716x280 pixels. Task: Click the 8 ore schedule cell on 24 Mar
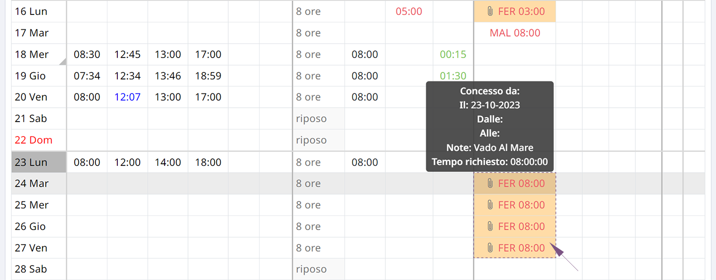(x=319, y=184)
